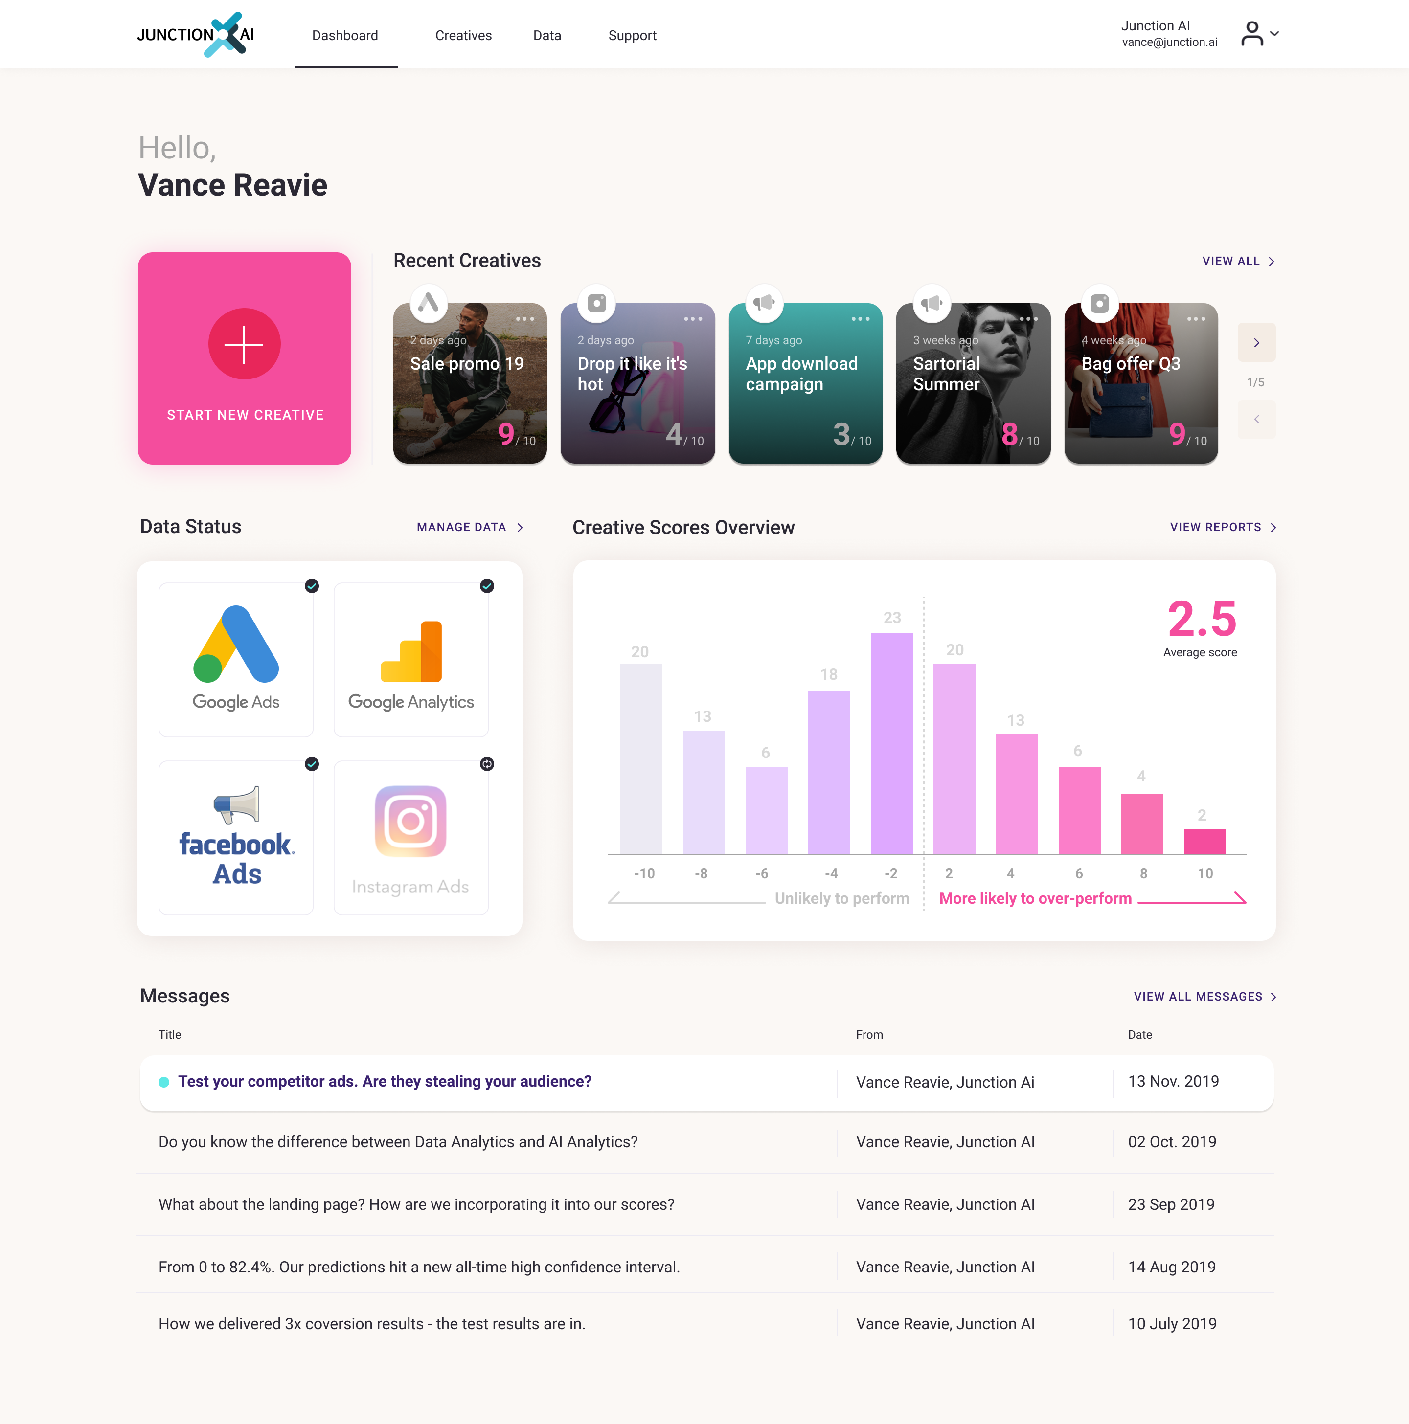Click the plus icon to start new creative

click(x=244, y=344)
